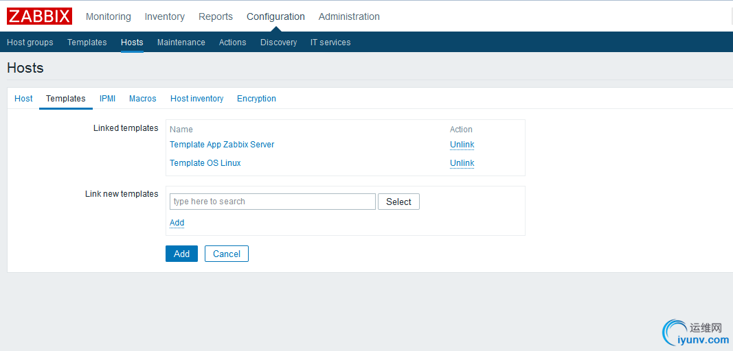Open the Administration menu

coord(349,17)
